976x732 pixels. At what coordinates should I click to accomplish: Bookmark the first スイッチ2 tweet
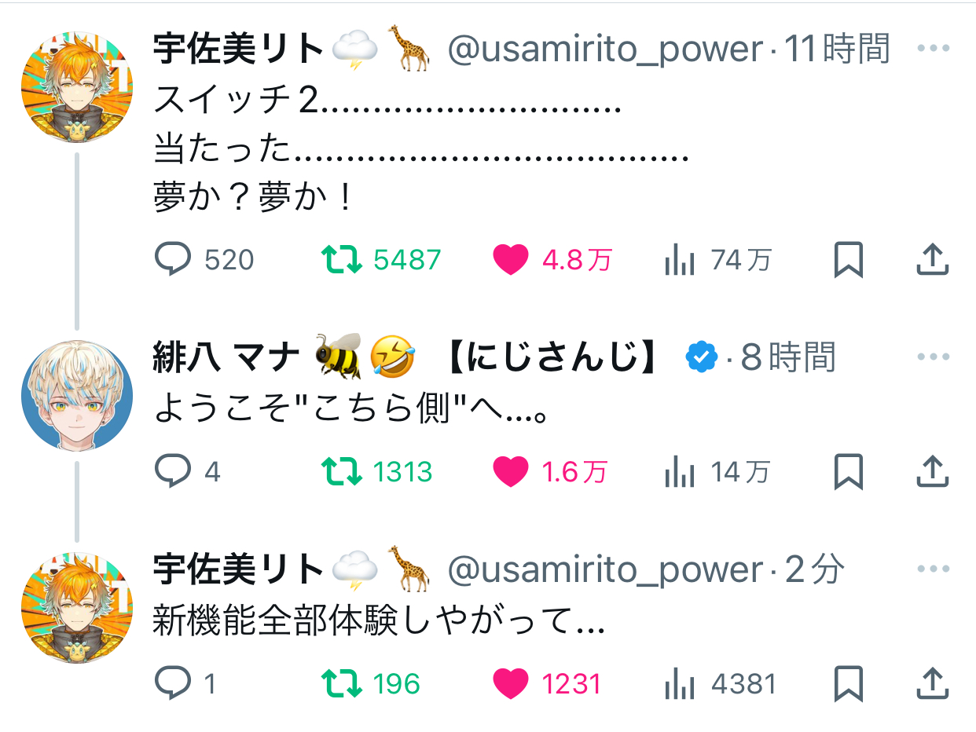pos(848,259)
